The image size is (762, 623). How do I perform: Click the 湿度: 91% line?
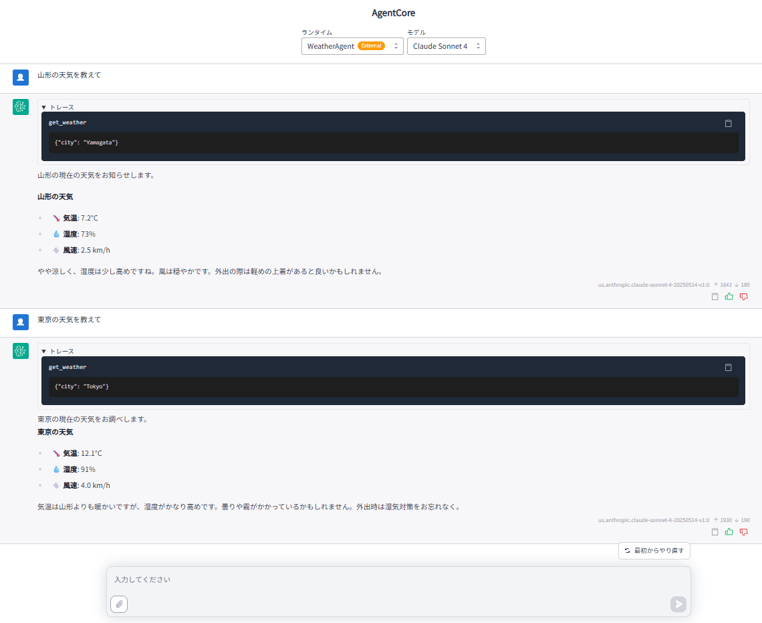click(74, 469)
